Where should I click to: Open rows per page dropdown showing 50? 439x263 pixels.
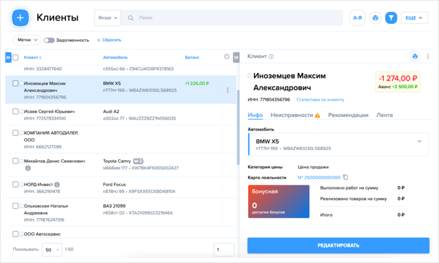52,250
